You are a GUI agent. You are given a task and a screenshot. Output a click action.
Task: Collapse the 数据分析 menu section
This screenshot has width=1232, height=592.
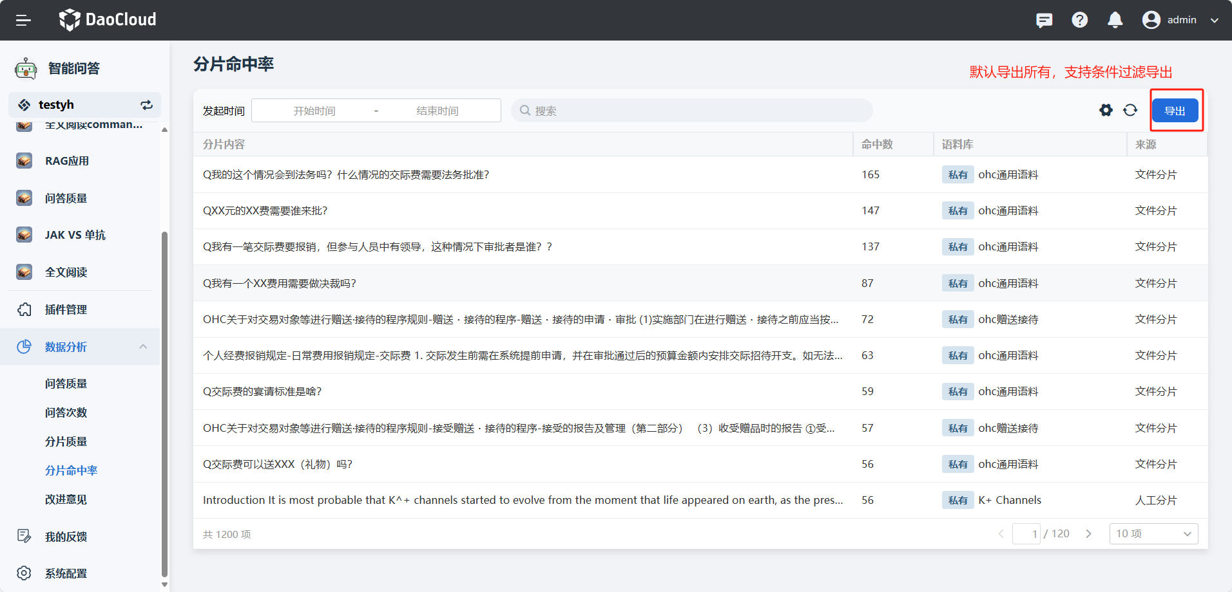[x=143, y=347]
